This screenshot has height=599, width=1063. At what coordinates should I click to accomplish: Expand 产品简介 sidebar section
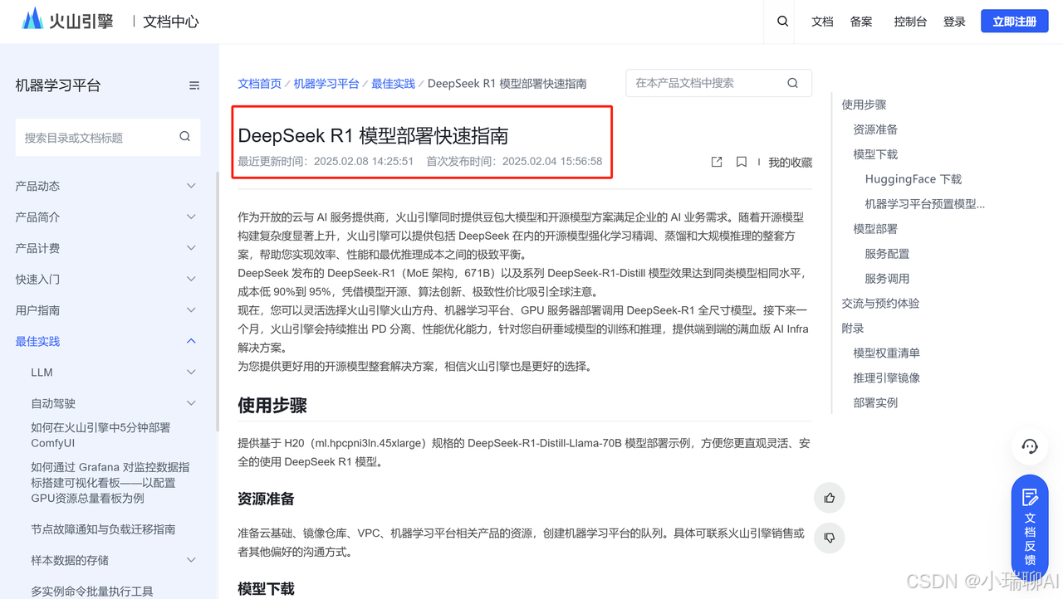pyautogui.click(x=108, y=217)
